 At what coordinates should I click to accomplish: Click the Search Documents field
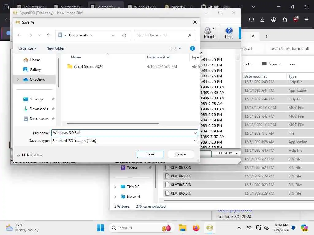pos(165,35)
